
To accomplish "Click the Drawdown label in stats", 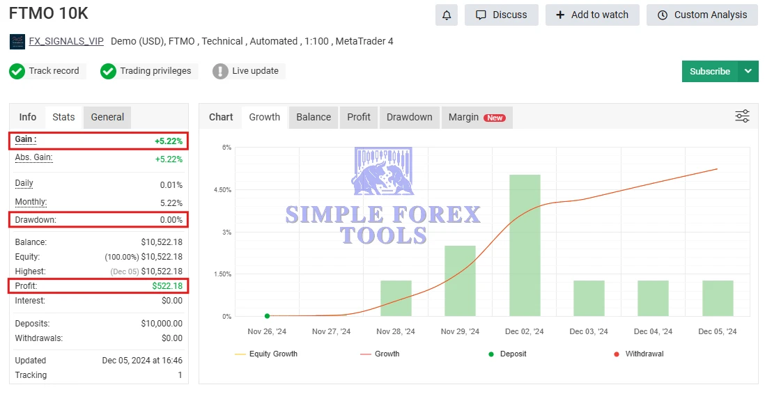I will point(36,220).
